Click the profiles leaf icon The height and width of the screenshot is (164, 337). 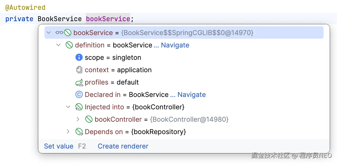(79, 82)
